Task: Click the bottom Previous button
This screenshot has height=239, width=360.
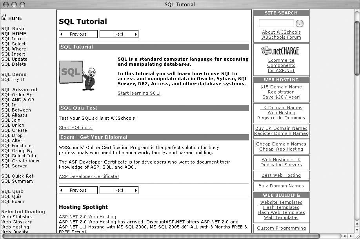Action: (78, 190)
